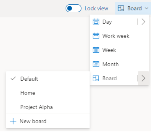Image resolution: width=151 pixels, height=132 pixels.
Task: Select the Week calendar icon
Action: (96, 50)
